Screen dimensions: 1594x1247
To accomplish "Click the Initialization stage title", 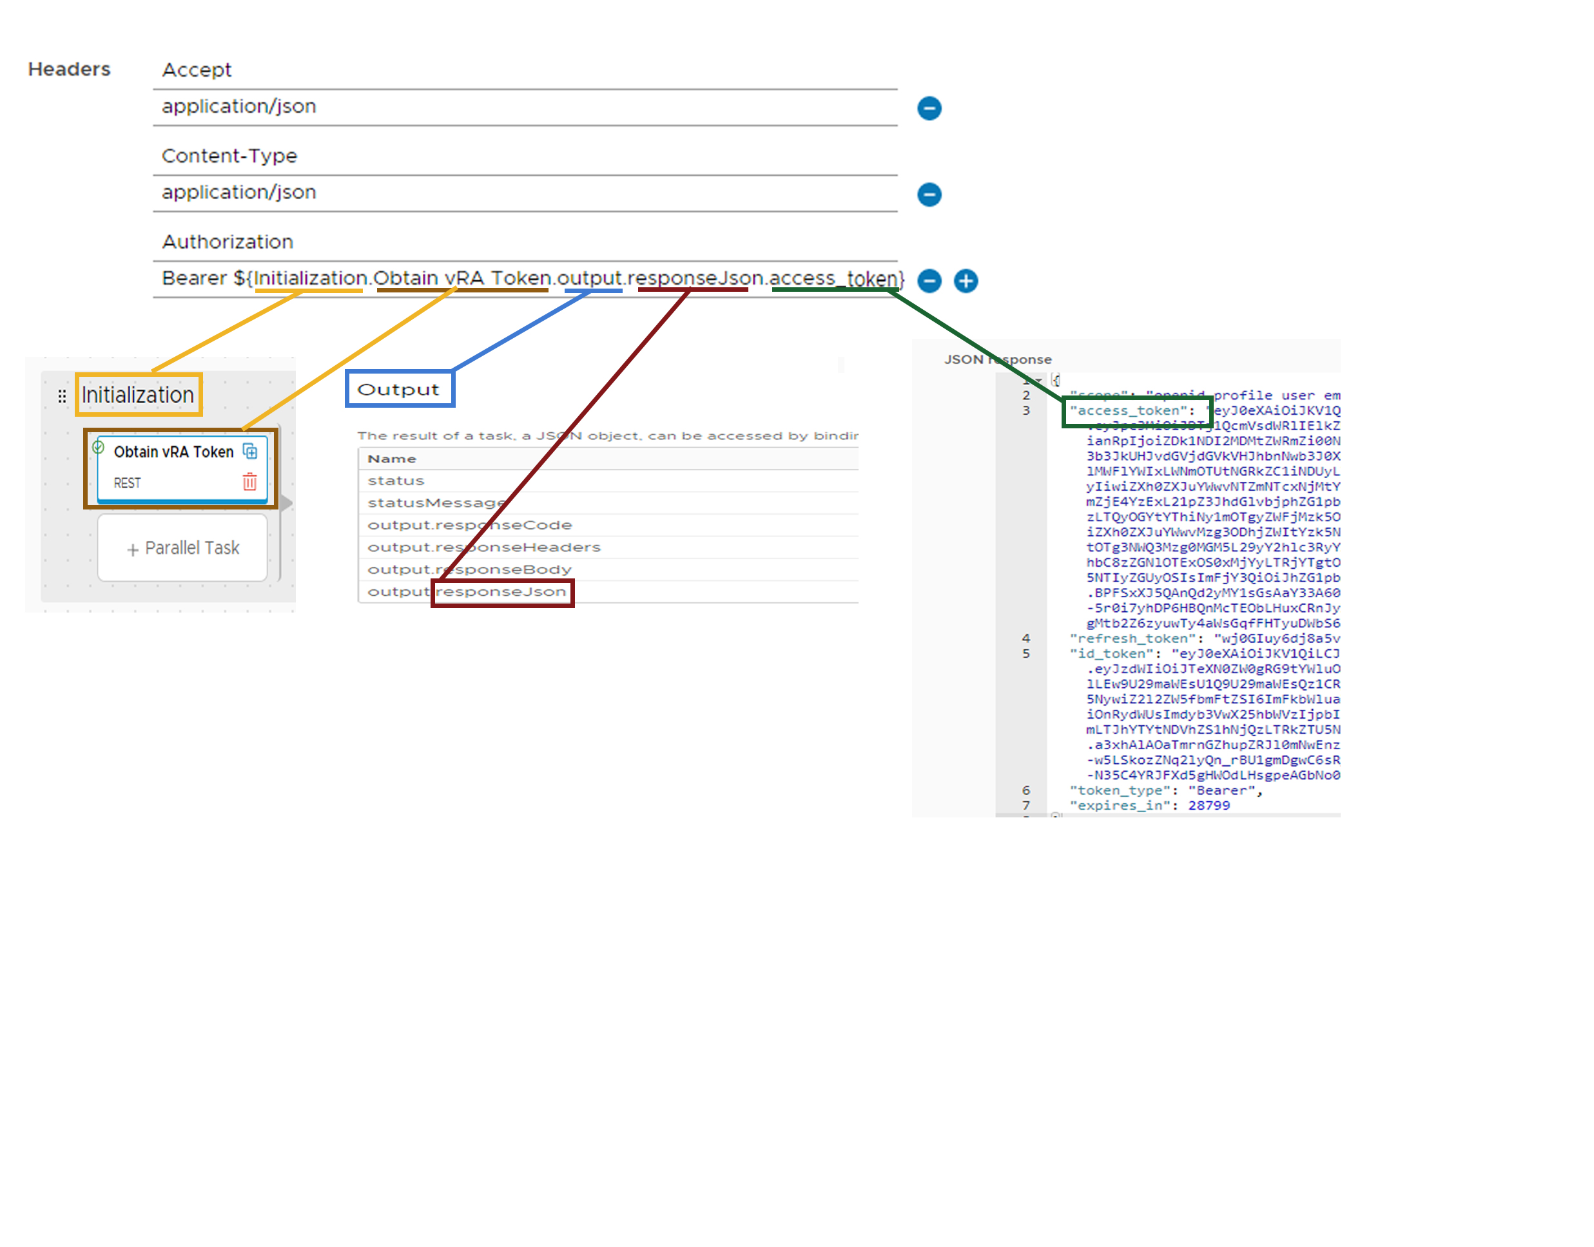I will click(x=138, y=395).
